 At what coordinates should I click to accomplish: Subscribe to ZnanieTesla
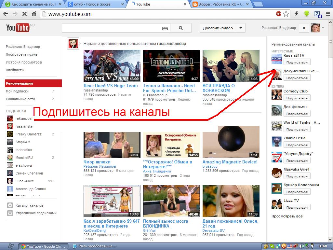point(297,145)
